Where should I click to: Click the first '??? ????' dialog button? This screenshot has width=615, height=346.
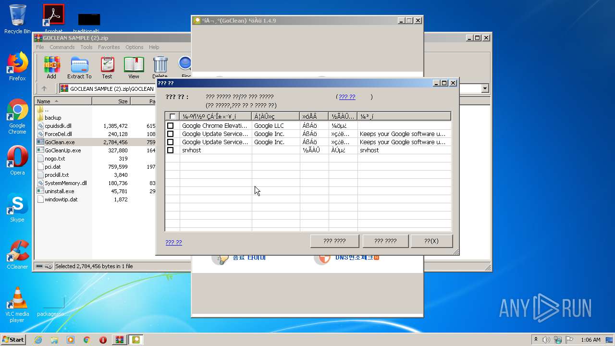(334, 241)
